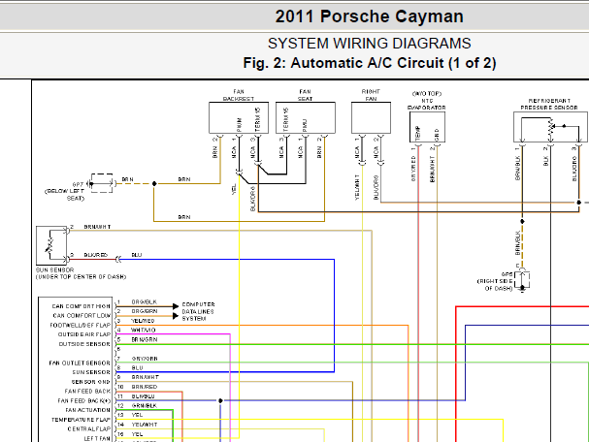The image size is (589, 442).
Task: Click the 'OUTSIDE SENSOR' pin label
Action: [84, 344]
